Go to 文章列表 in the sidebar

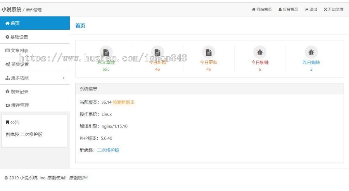35,51
